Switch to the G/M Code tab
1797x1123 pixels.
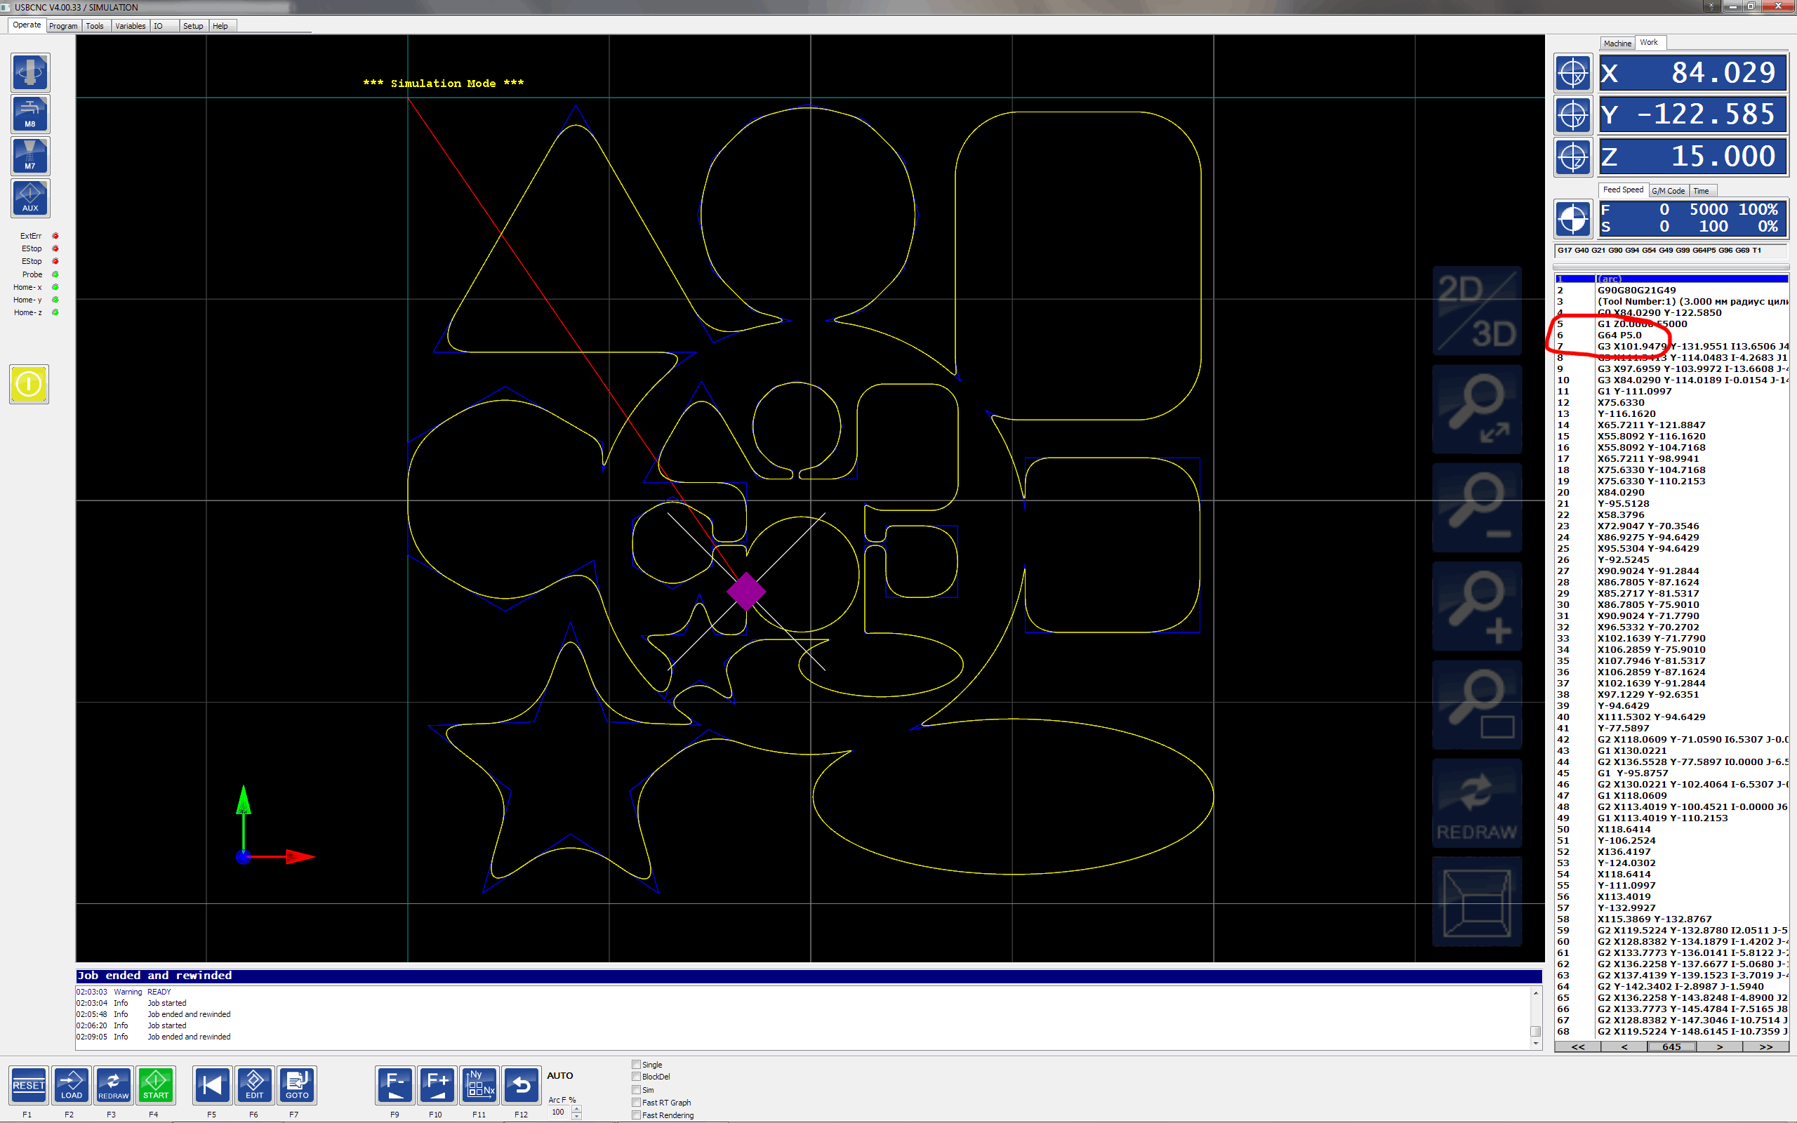(1668, 191)
